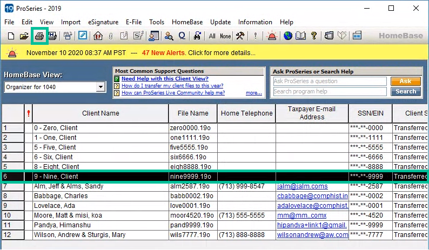Click the SSN/EIN column header

371,113
